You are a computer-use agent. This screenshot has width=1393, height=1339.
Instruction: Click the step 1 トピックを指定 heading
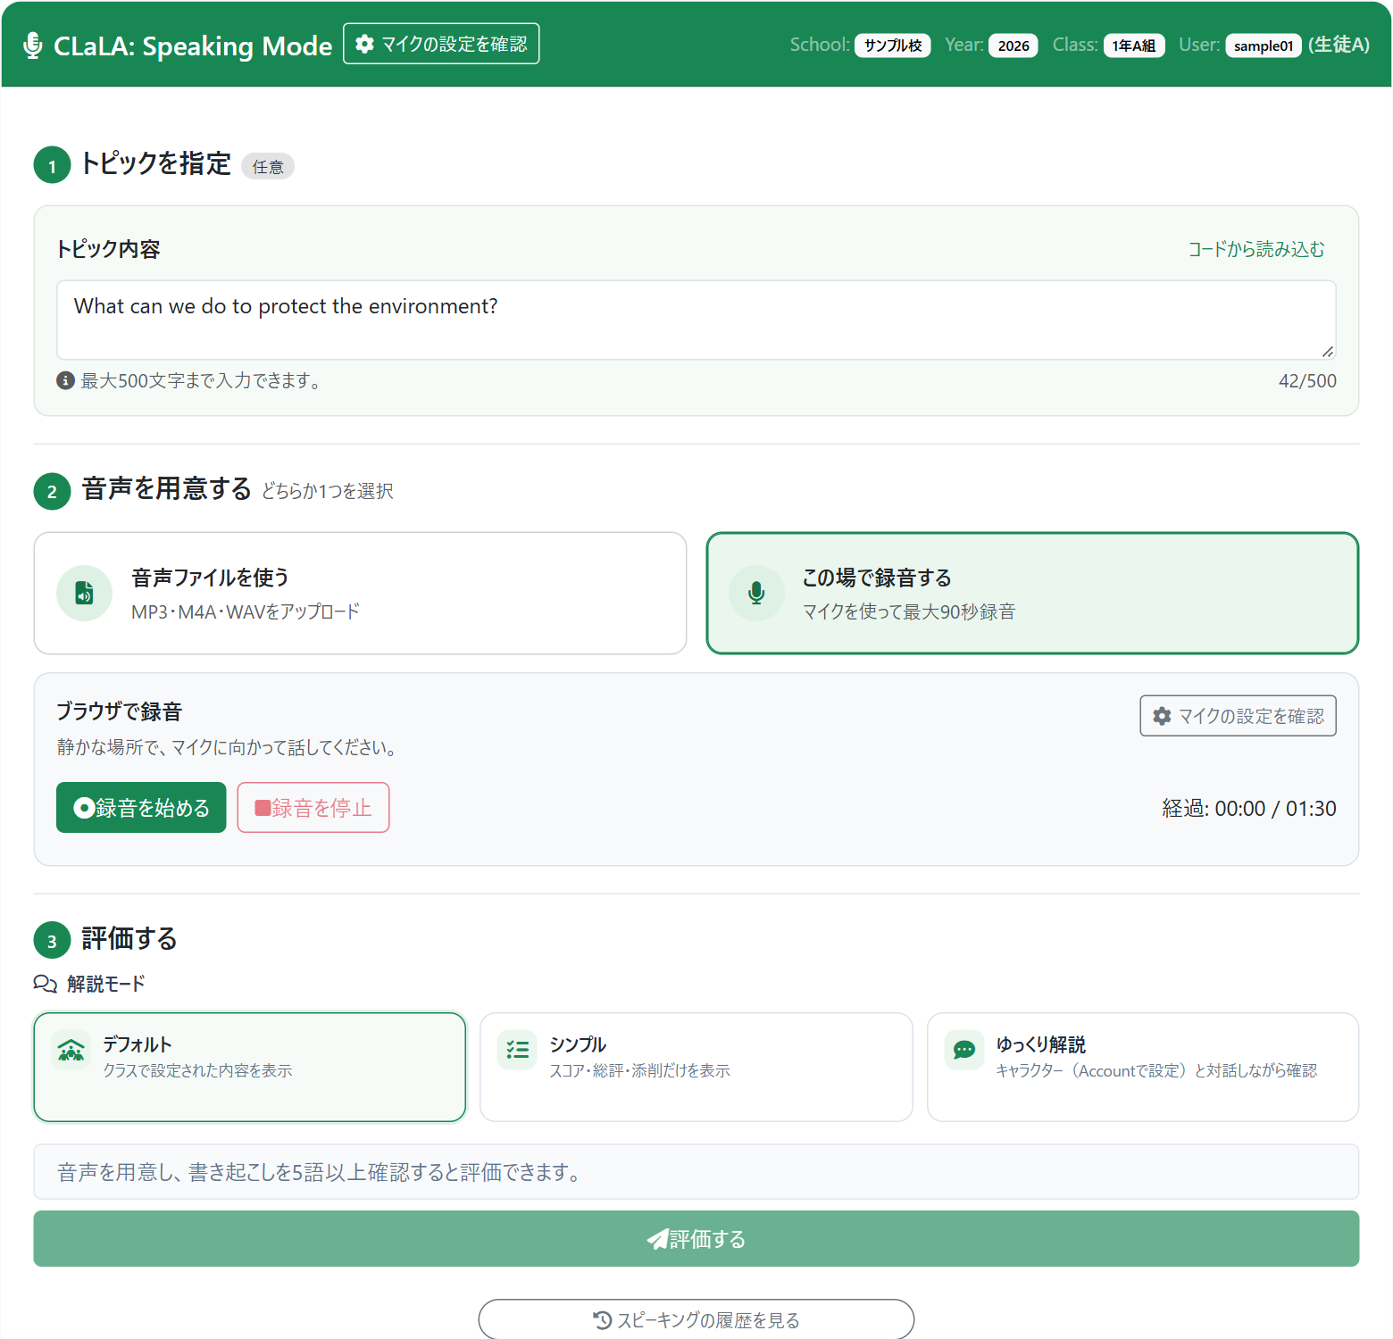point(156,163)
